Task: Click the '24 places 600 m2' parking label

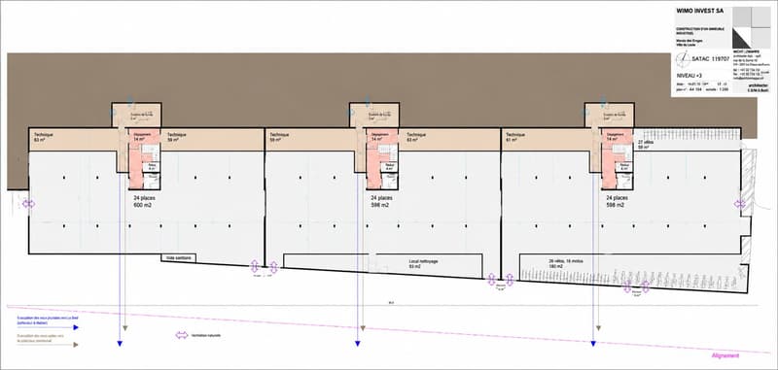Action: pos(144,201)
